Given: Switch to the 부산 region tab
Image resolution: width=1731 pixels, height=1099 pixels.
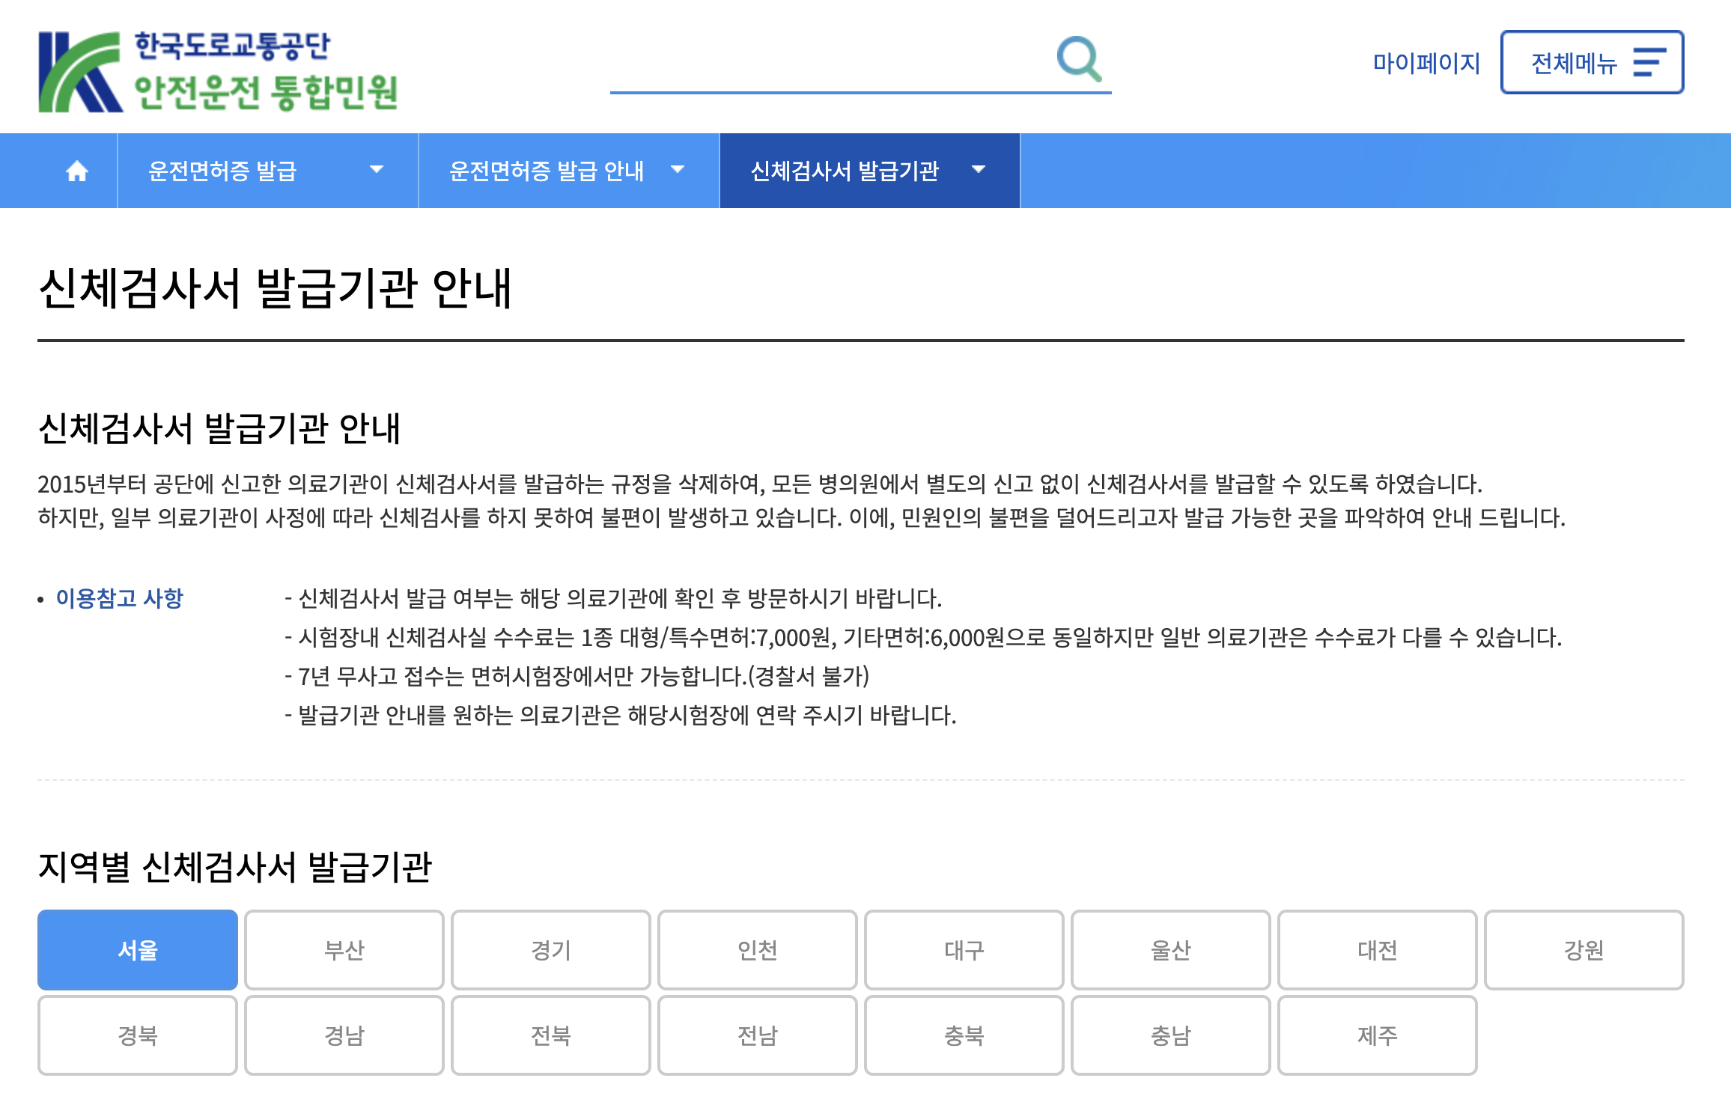Looking at the screenshot, I should pyautogui.click(x=344, y=950).
